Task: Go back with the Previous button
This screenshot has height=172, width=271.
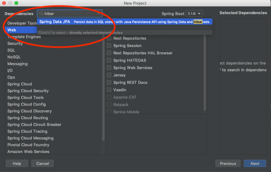Action: click(x=228, y=163)
